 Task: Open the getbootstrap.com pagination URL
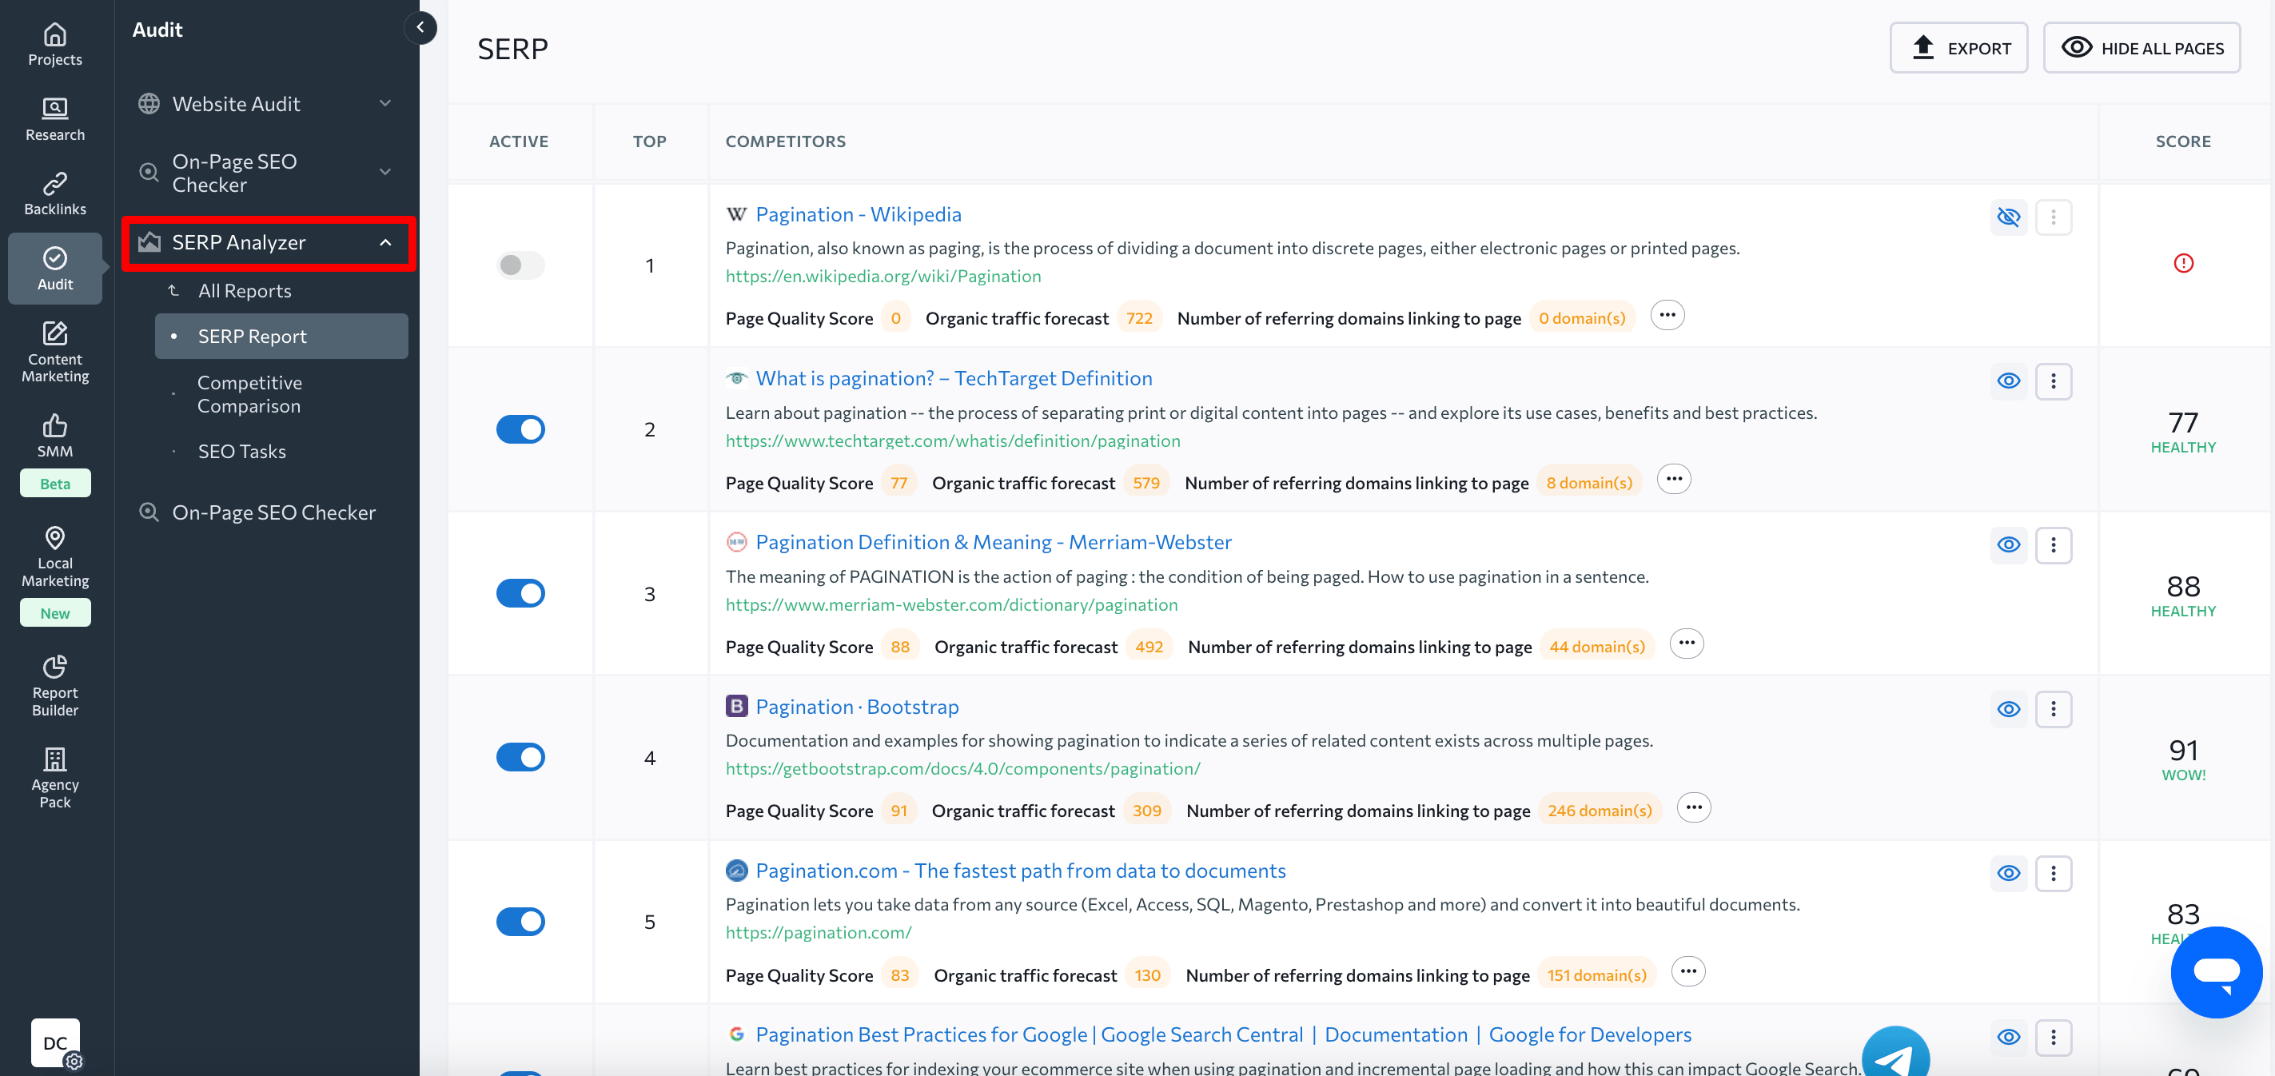tap(962, 768)
